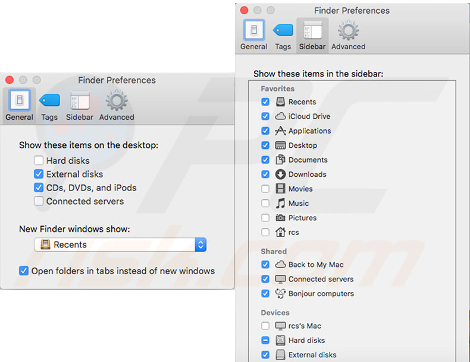Switch to Tags tab label in left window
The image size is (470, 362).
coord(49,117)
